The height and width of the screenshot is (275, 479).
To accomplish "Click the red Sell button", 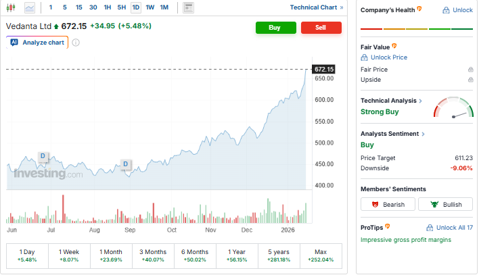I will click(321, 28).
